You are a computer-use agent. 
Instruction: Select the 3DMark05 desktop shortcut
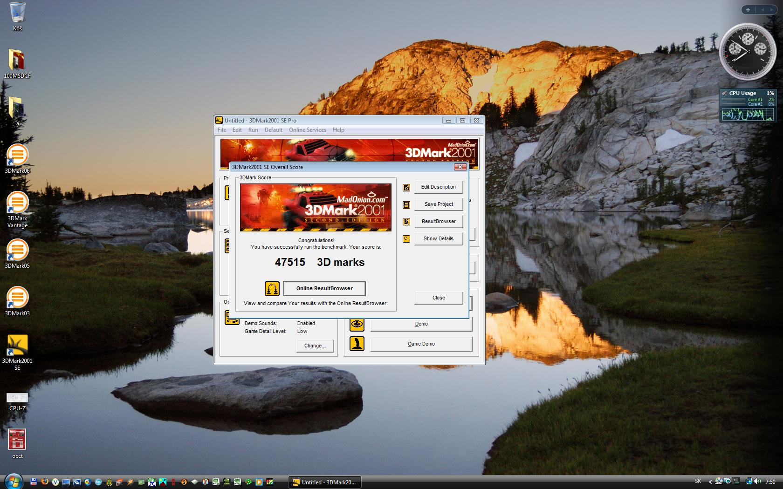[17, 254]
